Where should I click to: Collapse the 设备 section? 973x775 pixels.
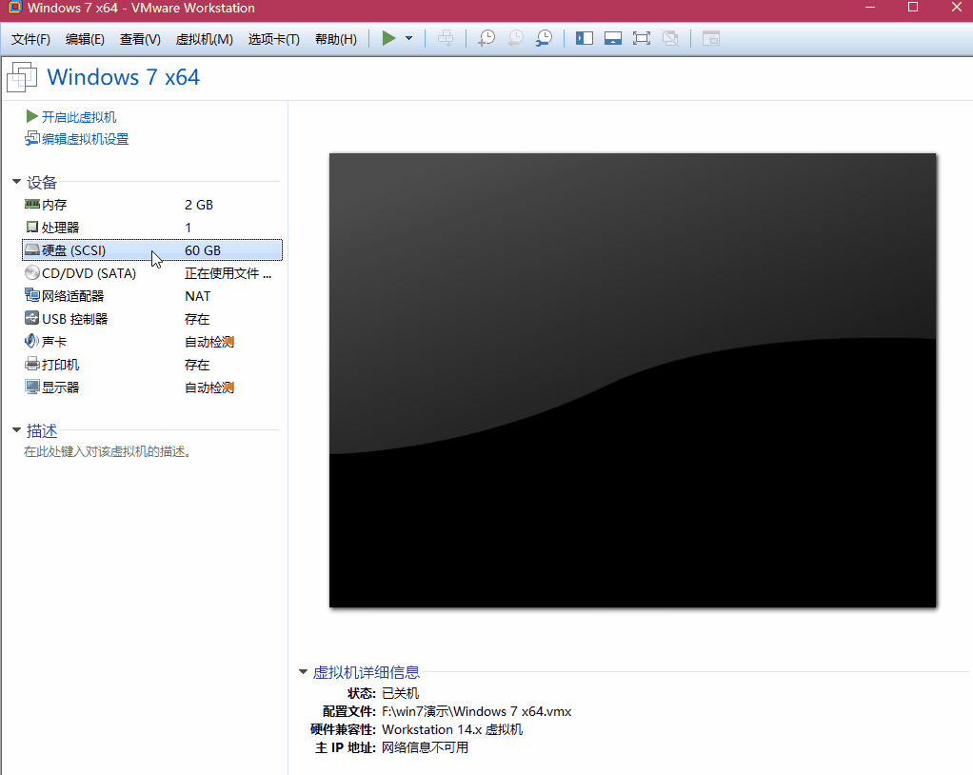[17, 182]
